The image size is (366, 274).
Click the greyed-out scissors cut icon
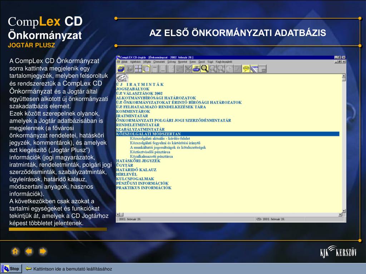click(x=188, y=69)
